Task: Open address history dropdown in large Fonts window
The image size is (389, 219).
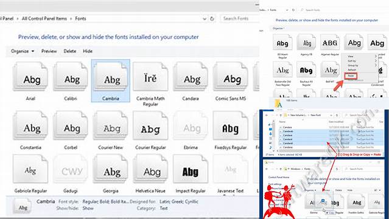Action: (205, 19)
